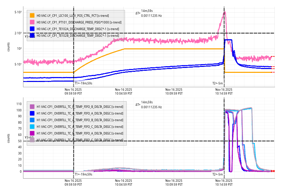The height and width of the screenshot is (193, 281).
Task: Click the 10:09:59 PST tick label on bottom axis
Action: coord(174,182)
